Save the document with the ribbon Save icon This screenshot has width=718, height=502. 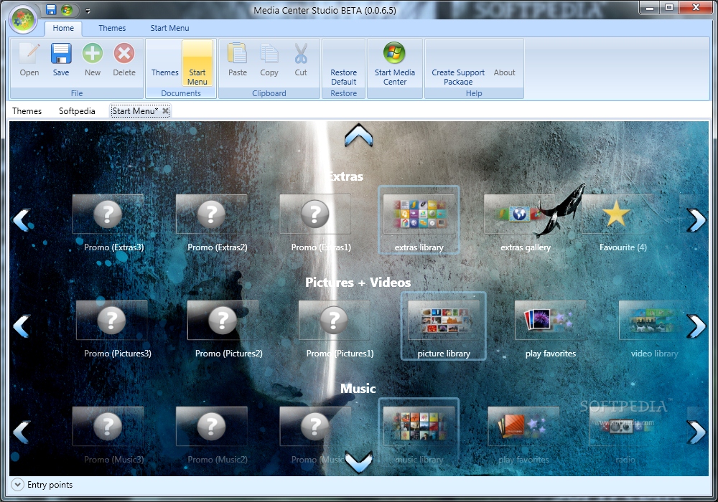pos(61,60)
